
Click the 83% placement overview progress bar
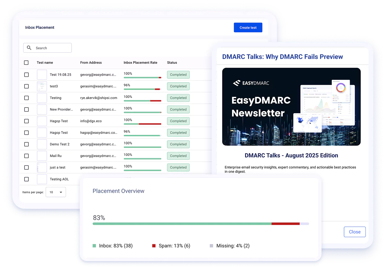coord(201,223)
